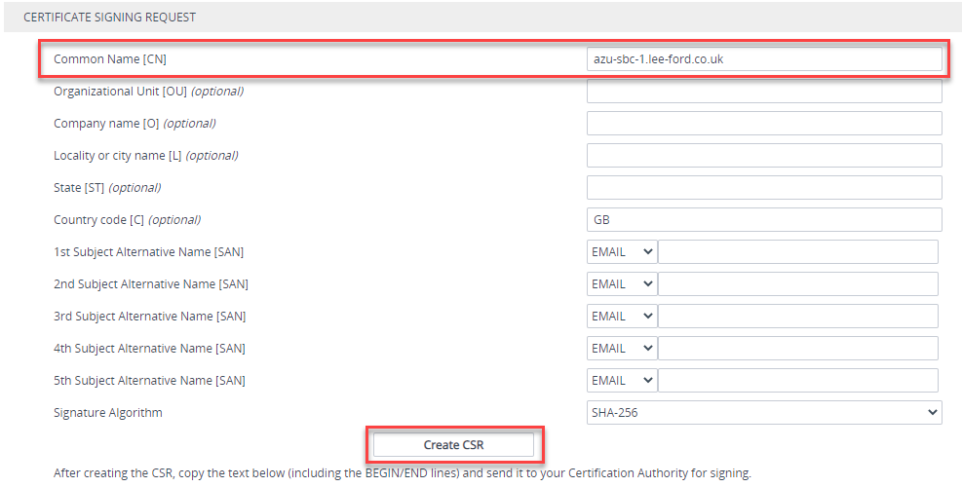
Task: Click the 5th Subject Alternative Name value field
Action: (x=798, y=380)
